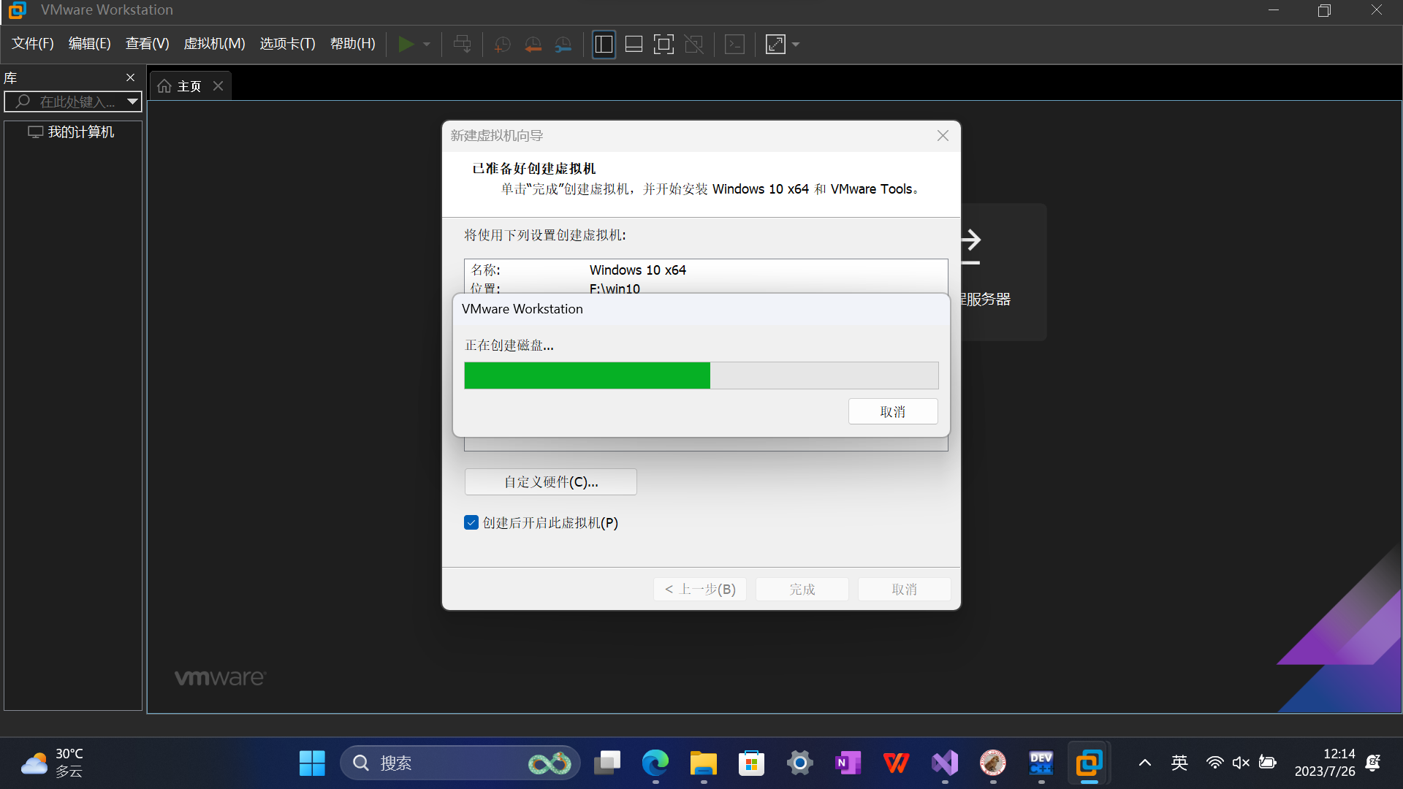Click the green power-on play icon
Viewport: 1403px width, 789px height.
(x=406, y=45)
